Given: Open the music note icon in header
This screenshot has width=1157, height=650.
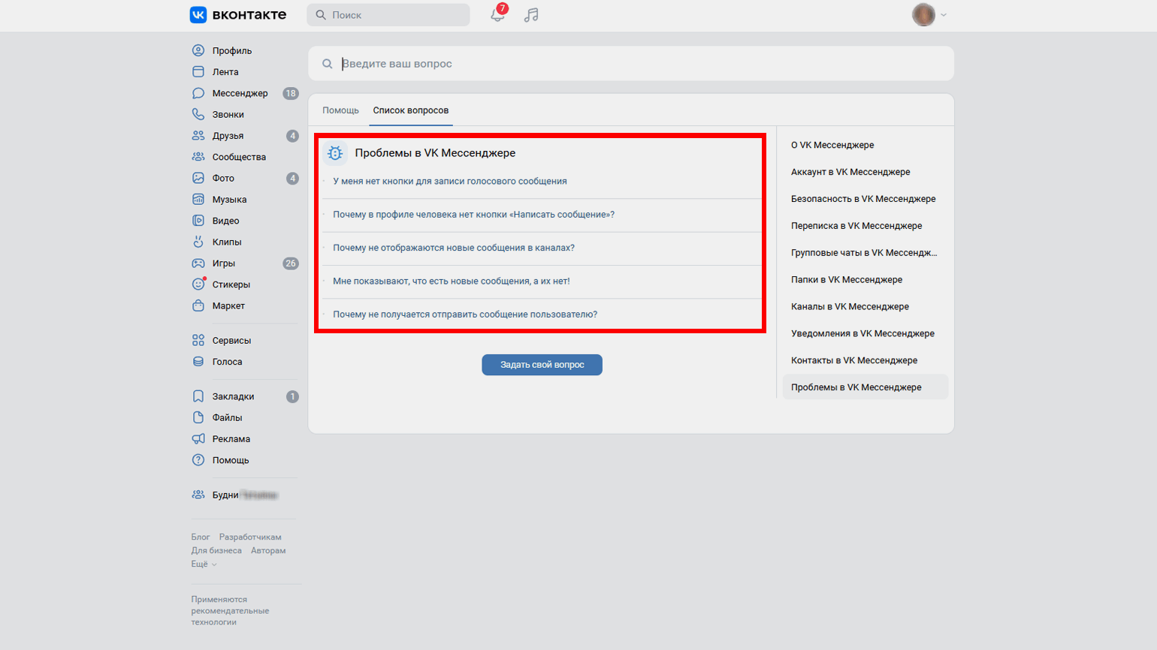Looking at the screenshot, I should pyautogui.click(x=531, y=15).
